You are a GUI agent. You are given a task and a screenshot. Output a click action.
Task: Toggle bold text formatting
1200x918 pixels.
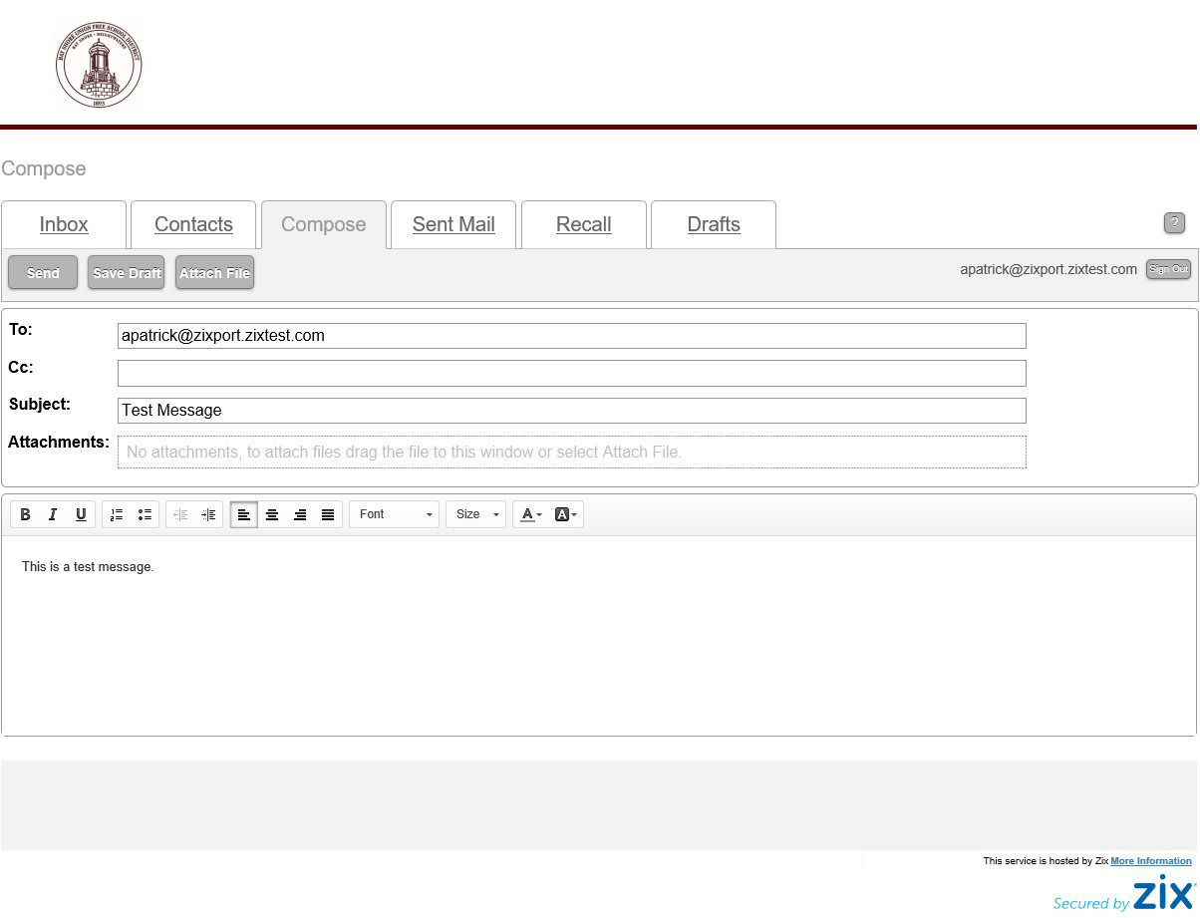26,514
